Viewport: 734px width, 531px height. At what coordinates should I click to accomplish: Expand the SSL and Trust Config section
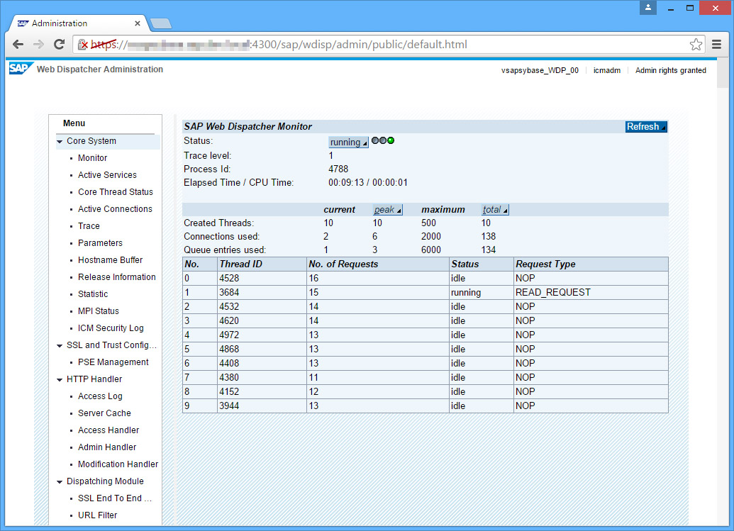coord(60,345)
